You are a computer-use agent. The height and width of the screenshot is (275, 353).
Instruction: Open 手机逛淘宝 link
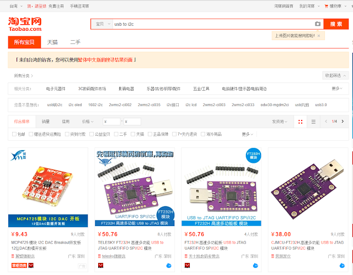(x=79, y=6)
